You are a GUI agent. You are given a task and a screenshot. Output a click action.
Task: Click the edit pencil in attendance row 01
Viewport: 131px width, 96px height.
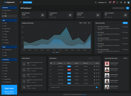coord(97,66)
